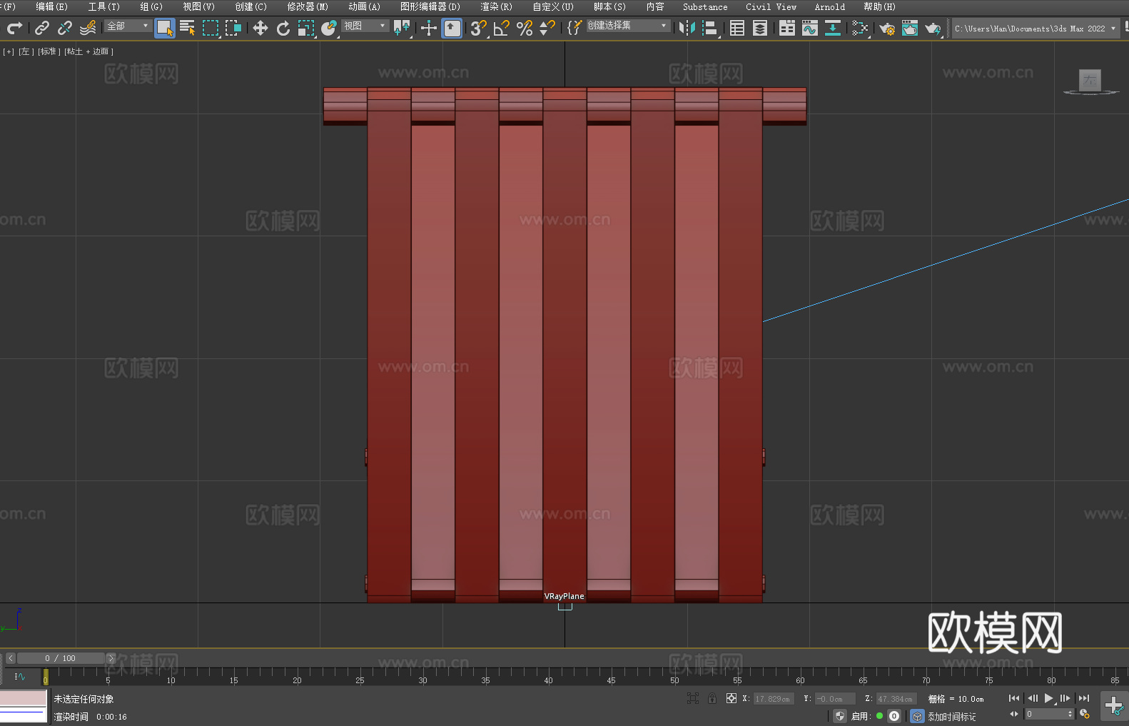Select the Link objects tool
The width and height of the screenshot is (1129, 726).
click(42, 28)
